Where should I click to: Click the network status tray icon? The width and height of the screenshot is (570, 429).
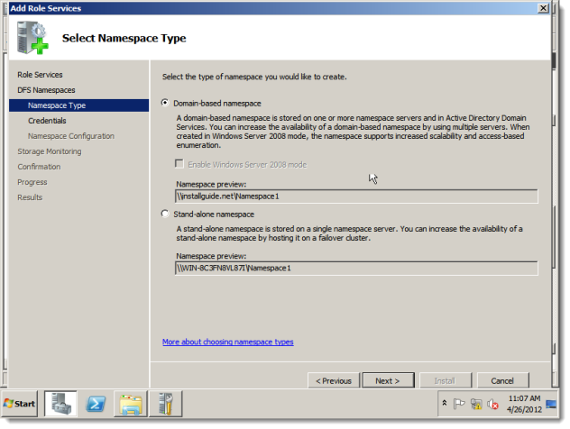pyautogui.click(x=476, y=404)
